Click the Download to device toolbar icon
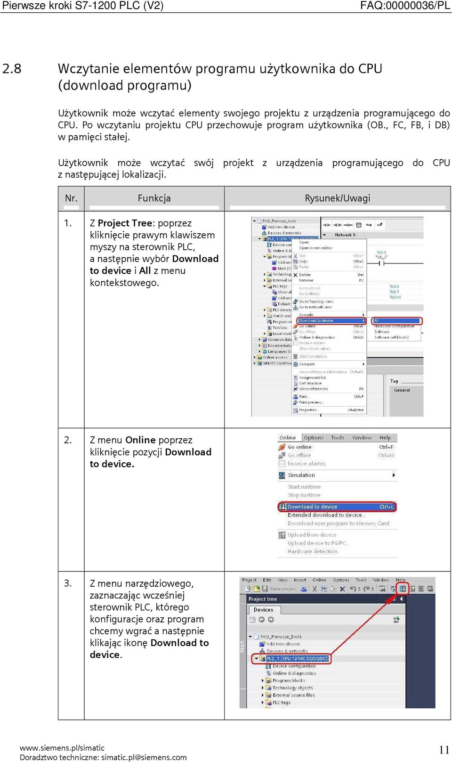The image size is (452, 762). [403, 589]
